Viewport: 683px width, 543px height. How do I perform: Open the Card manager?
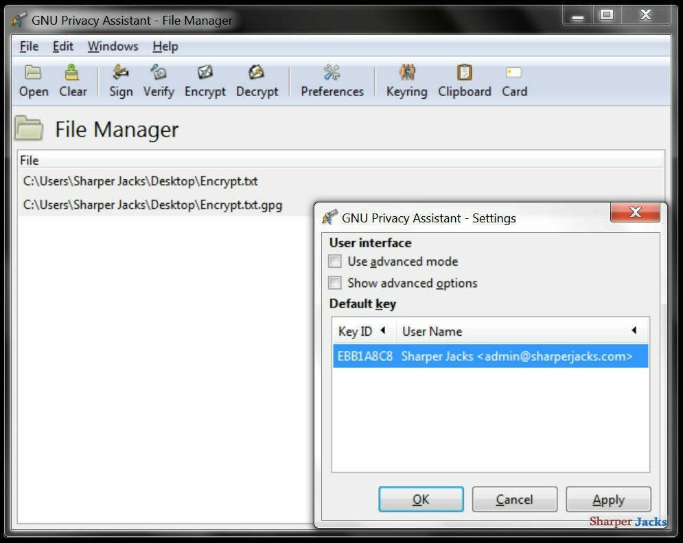(513, 79)
